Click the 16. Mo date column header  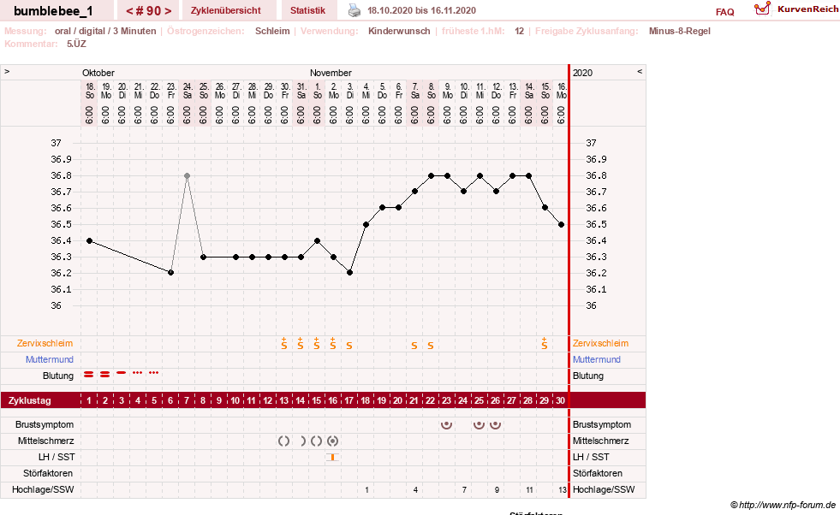coord(562,104)
